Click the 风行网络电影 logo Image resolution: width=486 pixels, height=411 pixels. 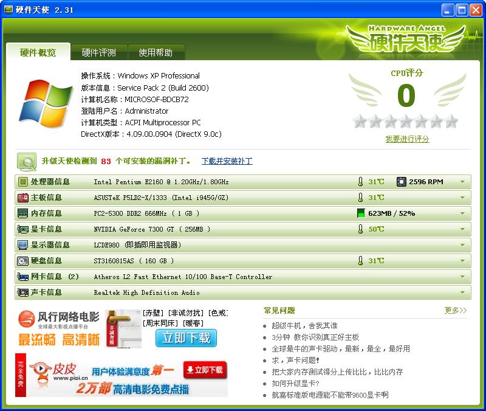point(59,319)
